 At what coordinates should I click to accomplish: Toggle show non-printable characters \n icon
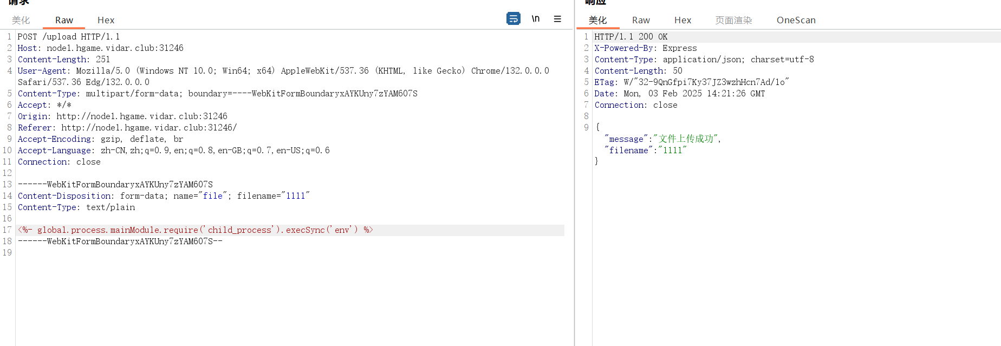[536, 19]
